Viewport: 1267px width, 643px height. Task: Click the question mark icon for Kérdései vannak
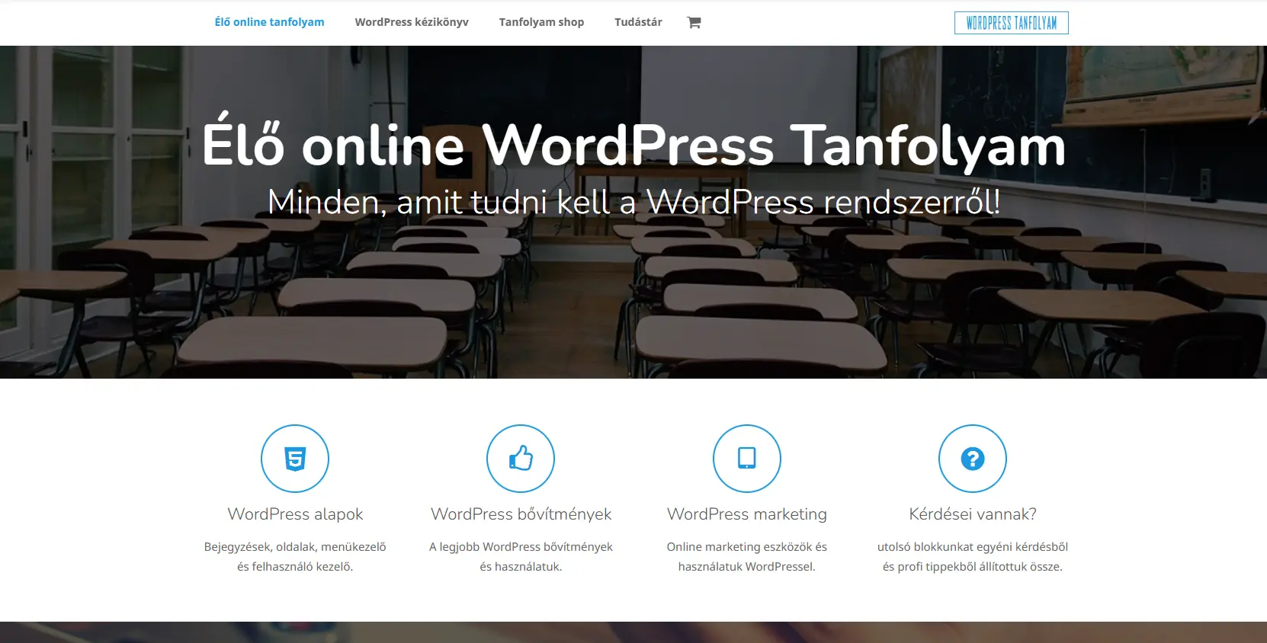973,459
